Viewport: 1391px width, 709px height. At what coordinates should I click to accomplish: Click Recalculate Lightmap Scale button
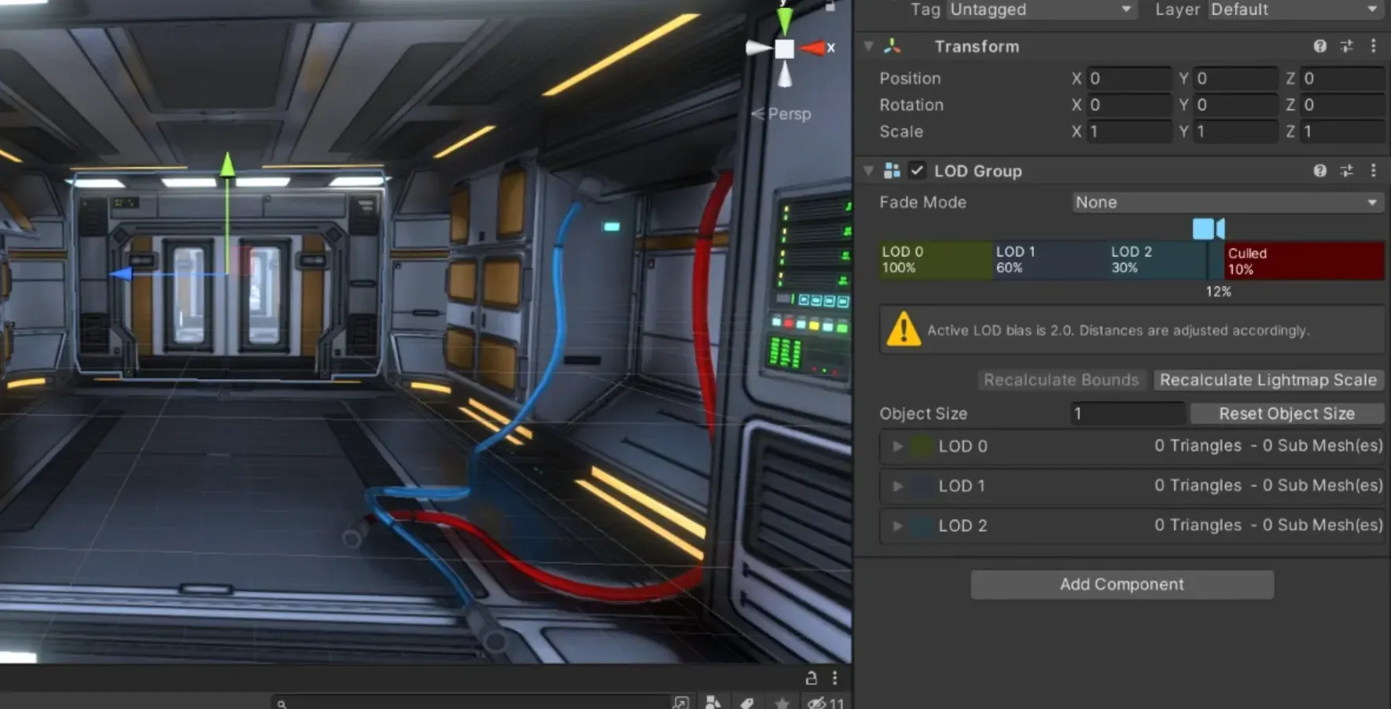(x=1268, y=380)
